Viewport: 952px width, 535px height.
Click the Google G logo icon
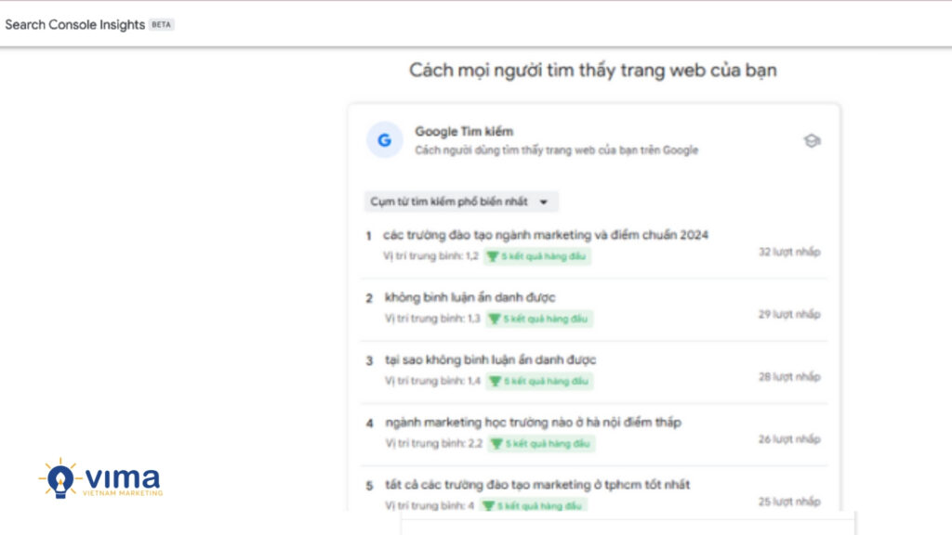tap(384, 140)
